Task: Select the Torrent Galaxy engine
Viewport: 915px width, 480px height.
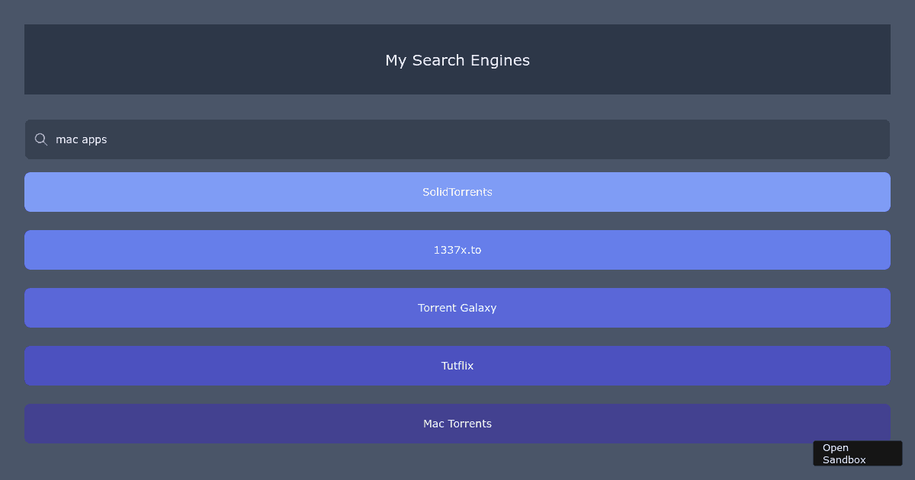Action: click(457, 308)
